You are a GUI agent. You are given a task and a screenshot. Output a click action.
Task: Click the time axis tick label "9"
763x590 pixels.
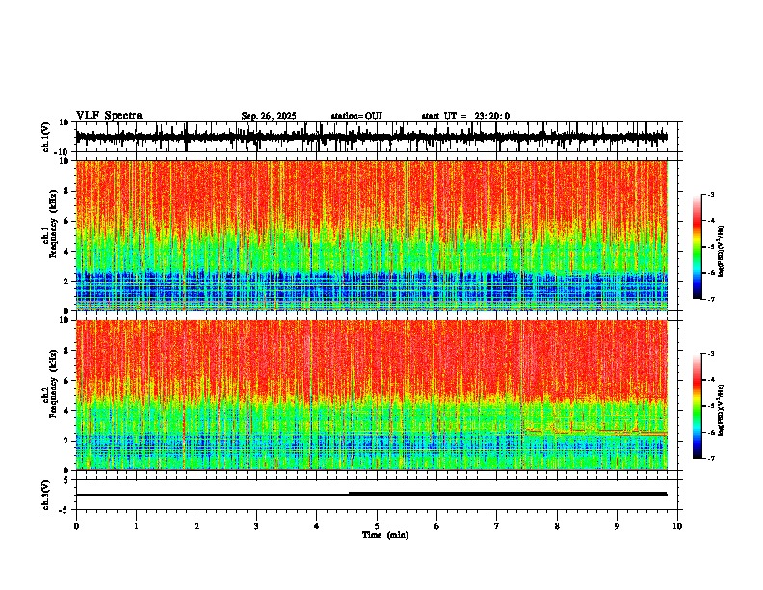click(617, 526)
